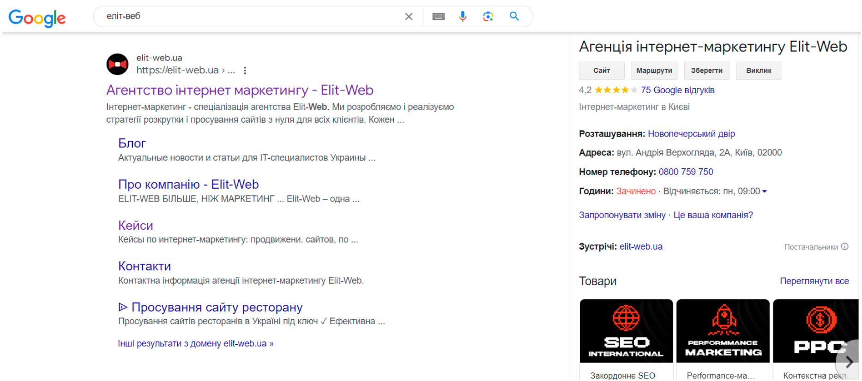862x381 pixels.
Task: Open the on-screen keyboard icon
Action: 438,17
